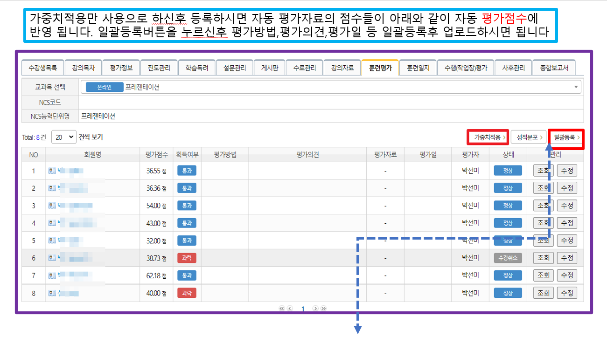The width and height of the screenshot is (607, 337).
Task: Go to previous page arrow in pagination
Action: tap(290, 309)
